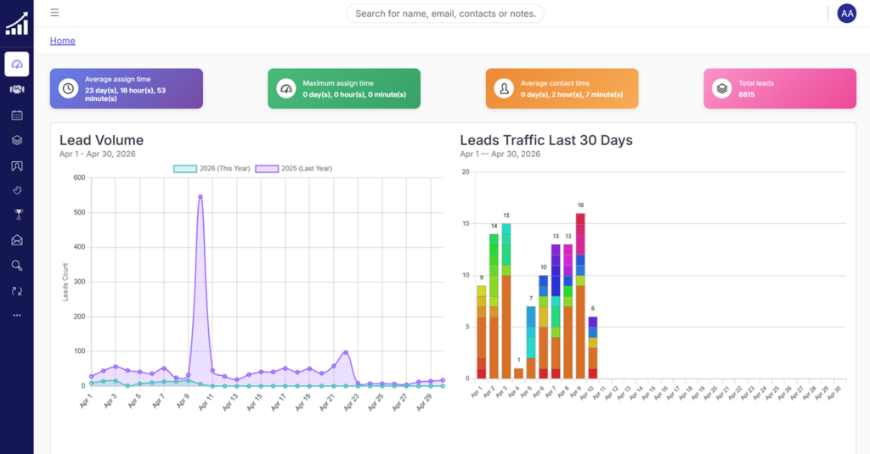Click the Apr 9 bar labeled 16
The image size is (870, 454).
pos(580,295)
